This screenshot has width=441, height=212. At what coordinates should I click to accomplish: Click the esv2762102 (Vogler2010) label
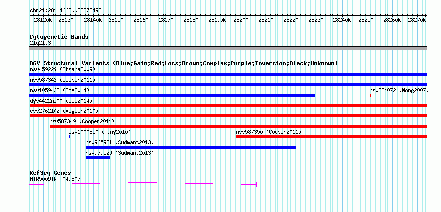pos(64,111)
